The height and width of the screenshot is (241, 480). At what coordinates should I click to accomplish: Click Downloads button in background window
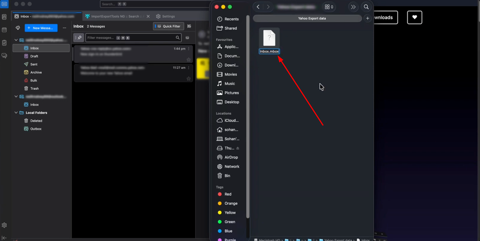point(385,17)
